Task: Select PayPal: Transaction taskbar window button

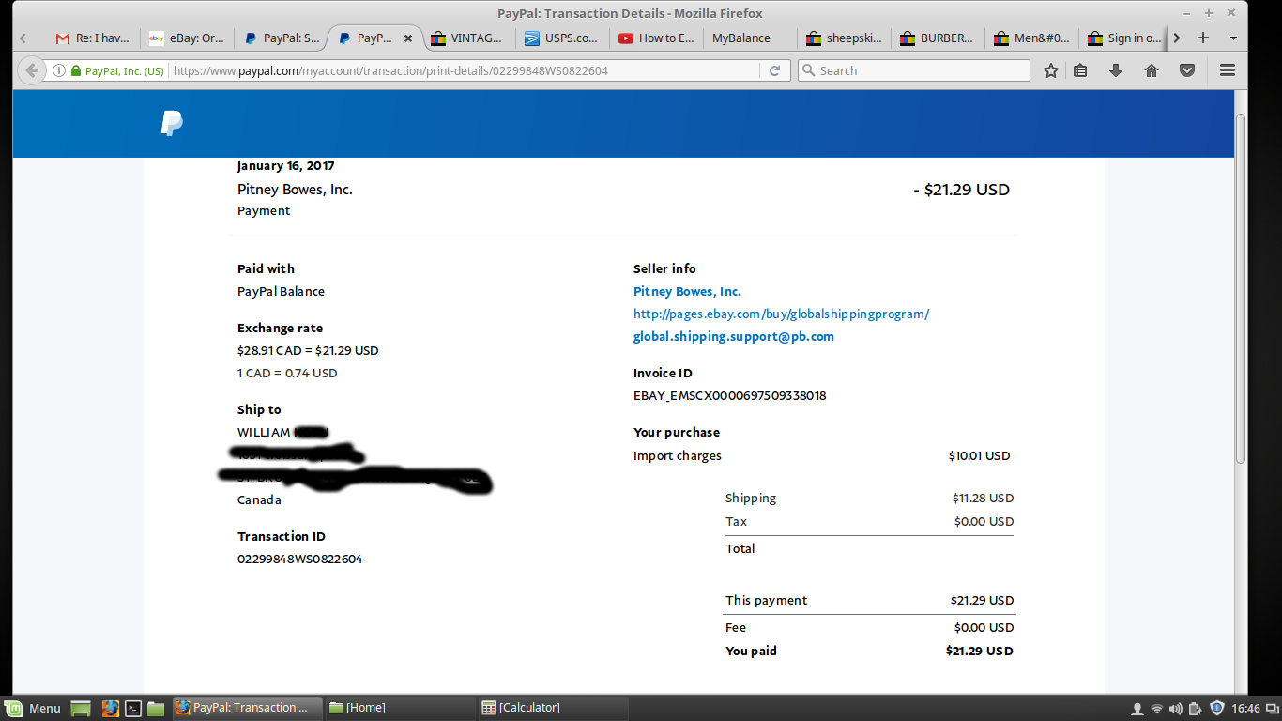Action: 247,708
